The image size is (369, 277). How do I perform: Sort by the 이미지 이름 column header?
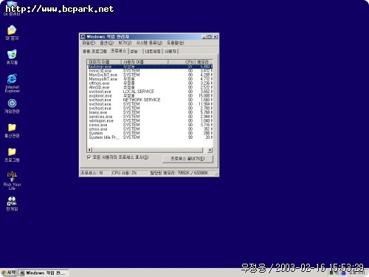(104, 62)
